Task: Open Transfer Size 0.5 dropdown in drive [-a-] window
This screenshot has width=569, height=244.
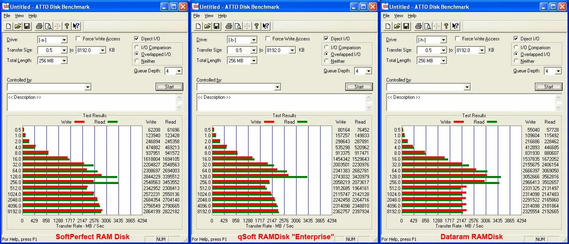Action: coord(64,50)
